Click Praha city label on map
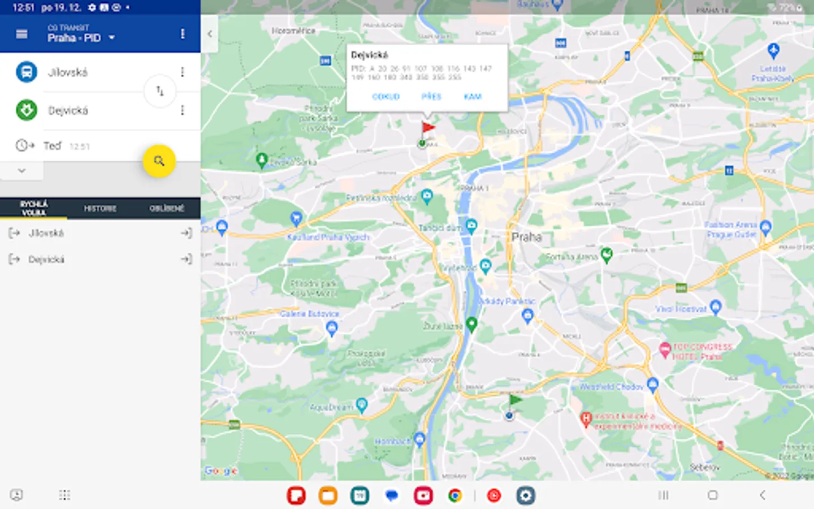This screenshot has height=509, width=814. (526, 237)
